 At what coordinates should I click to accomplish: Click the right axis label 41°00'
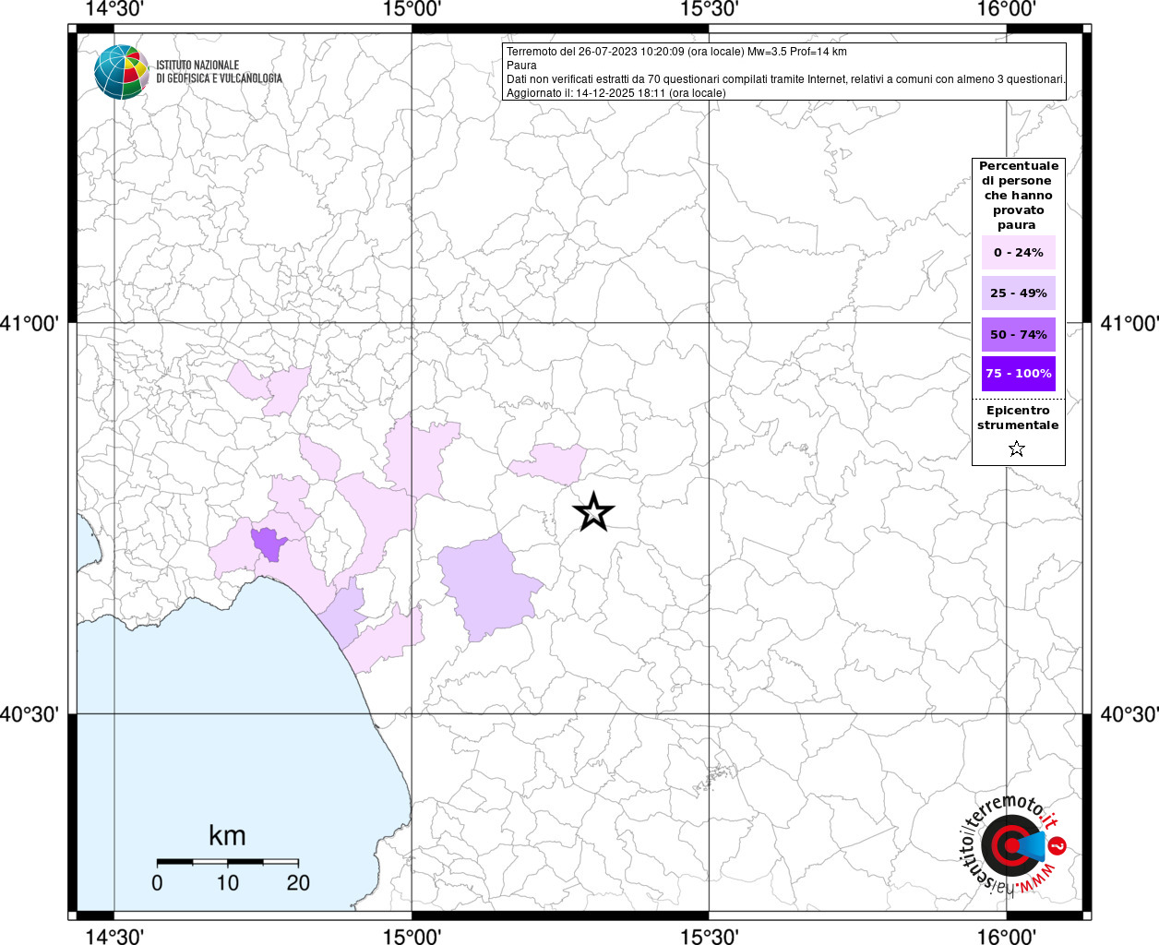(x=1129, y=324)
